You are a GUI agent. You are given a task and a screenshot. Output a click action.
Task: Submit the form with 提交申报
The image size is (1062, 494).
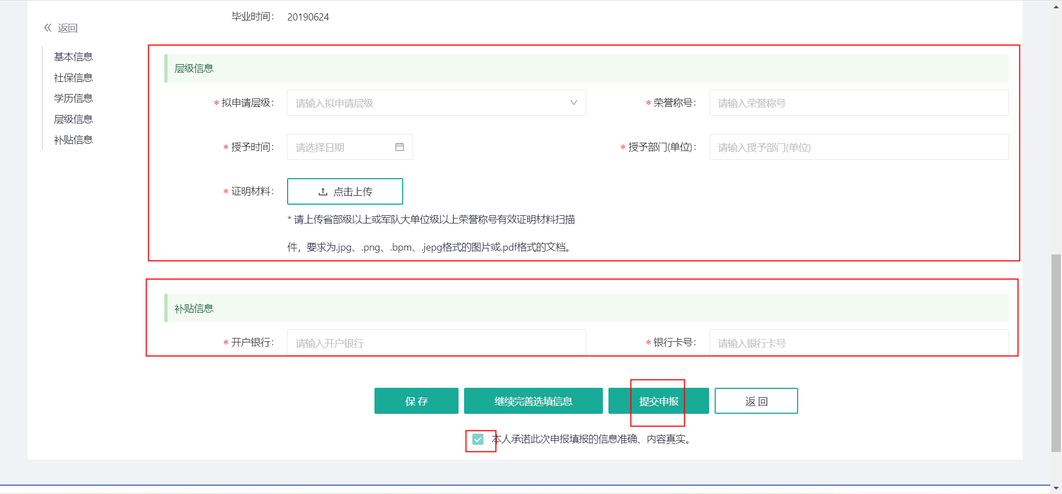pyautogui.click(x=658, y=401)
